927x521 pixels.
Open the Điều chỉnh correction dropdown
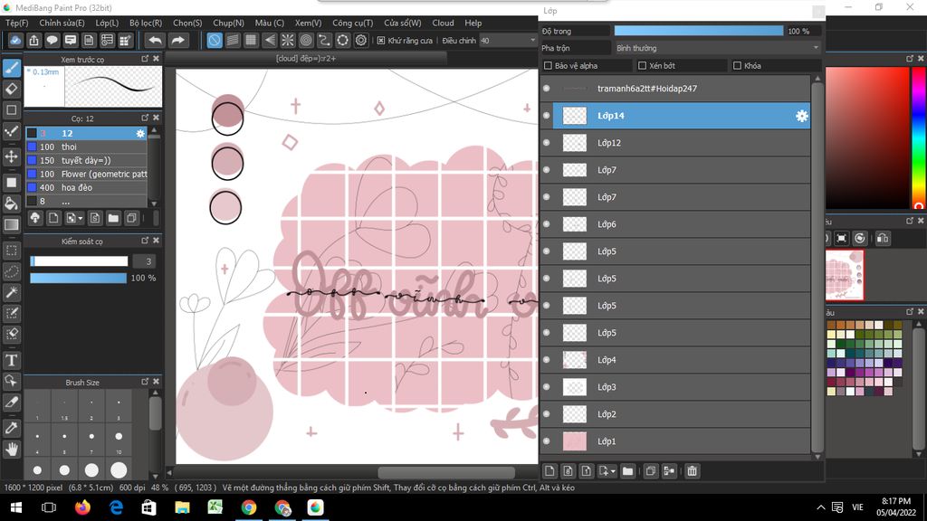point(507,41)
